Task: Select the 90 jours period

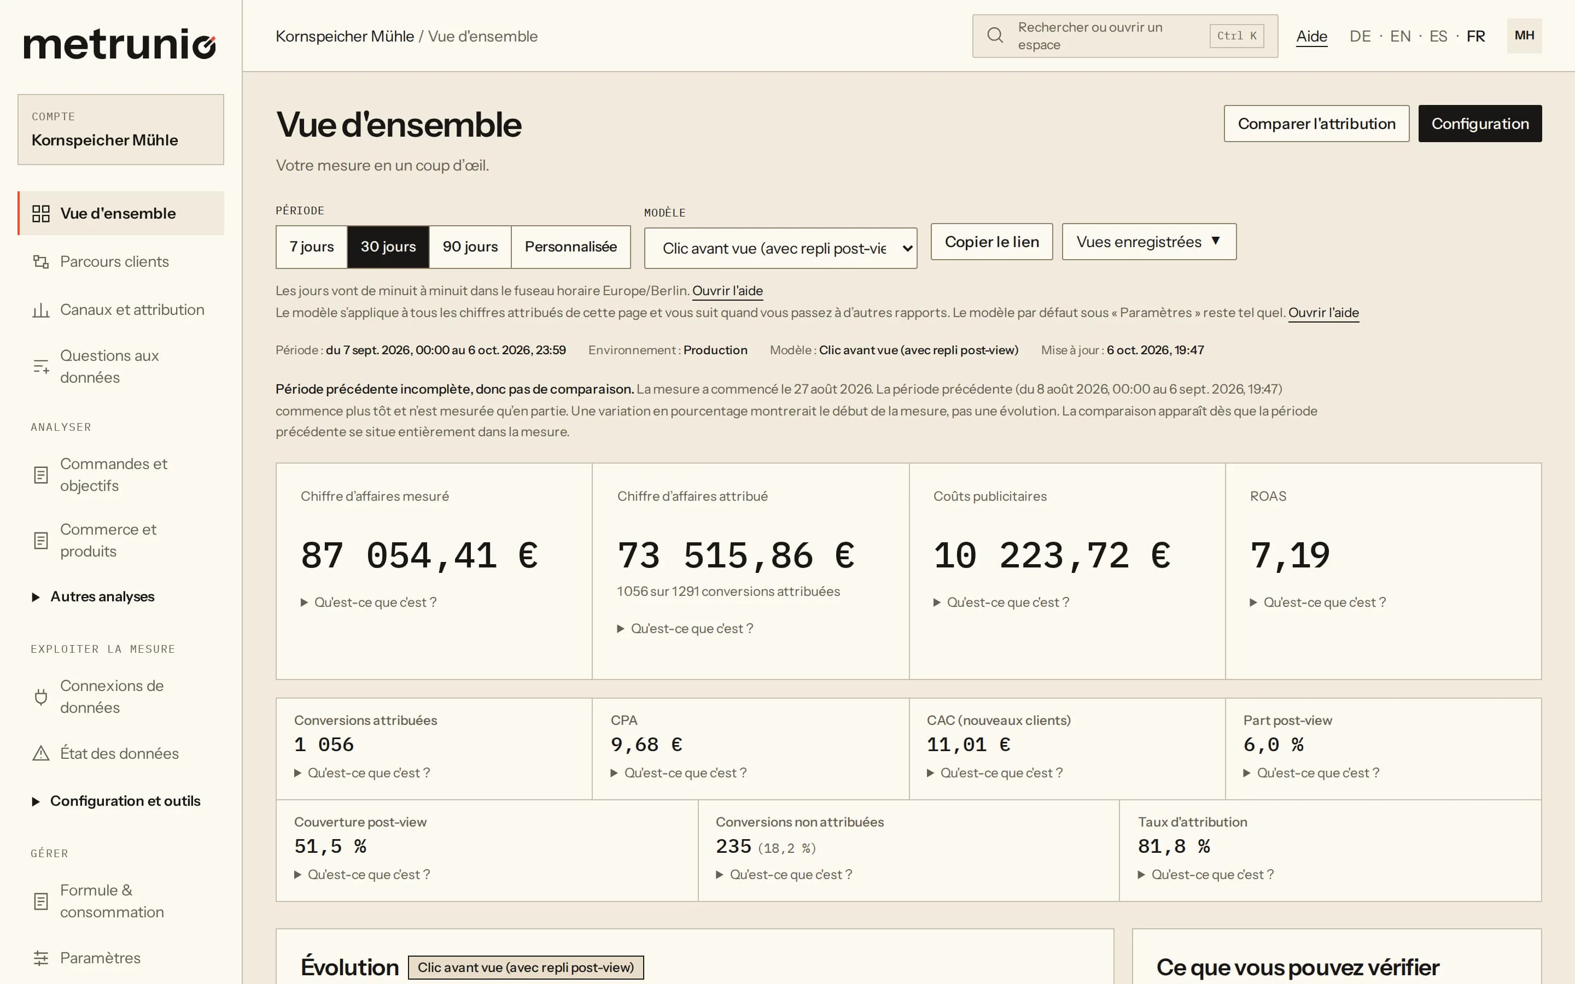Action: pyautogui.click(x=470, y=247)
